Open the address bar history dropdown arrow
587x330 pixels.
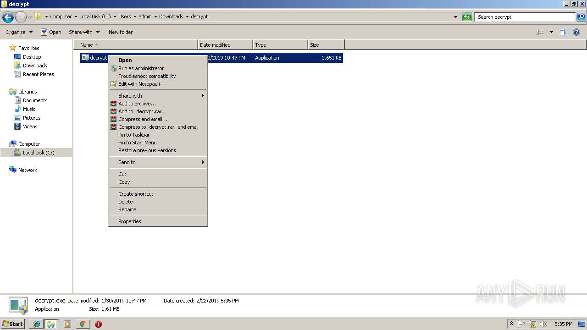(455, 17)
